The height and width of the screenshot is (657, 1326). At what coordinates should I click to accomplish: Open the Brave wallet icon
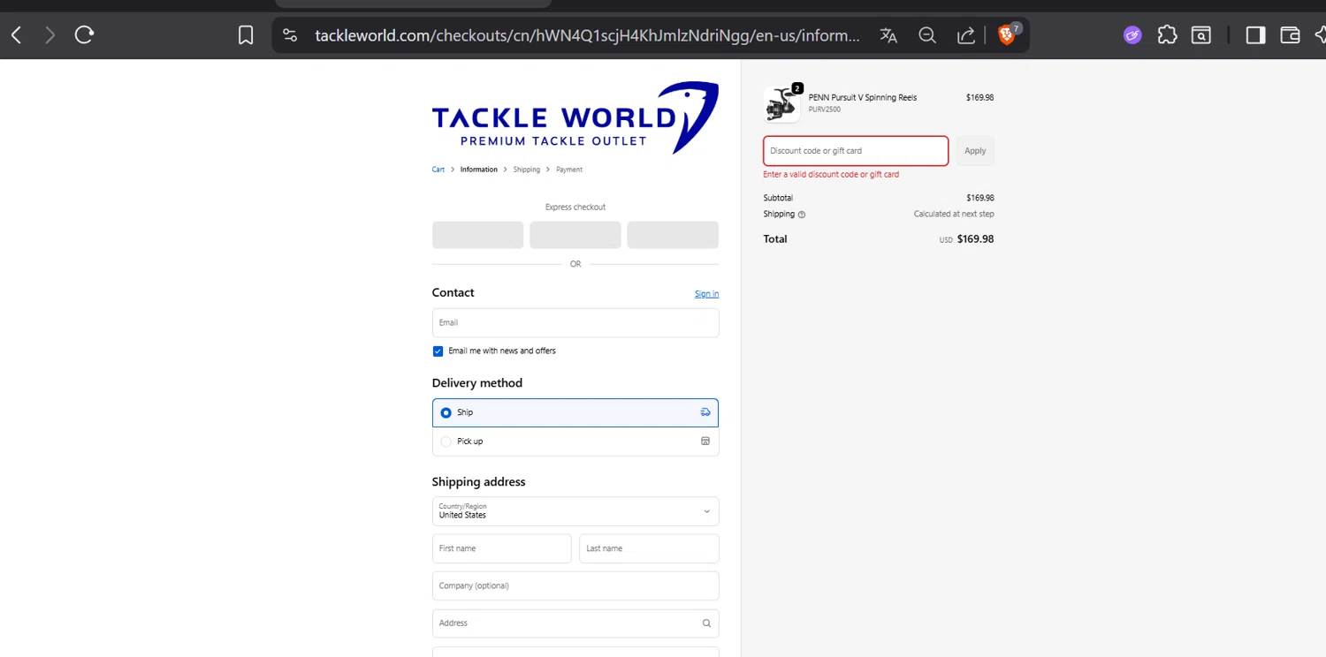tap(1290, 35)
